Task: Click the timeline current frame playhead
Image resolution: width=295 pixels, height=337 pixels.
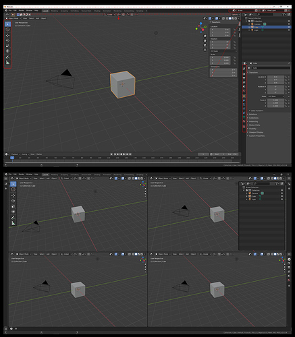Action: click(12, 158)
